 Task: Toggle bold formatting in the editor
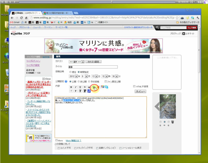[71, 87]
